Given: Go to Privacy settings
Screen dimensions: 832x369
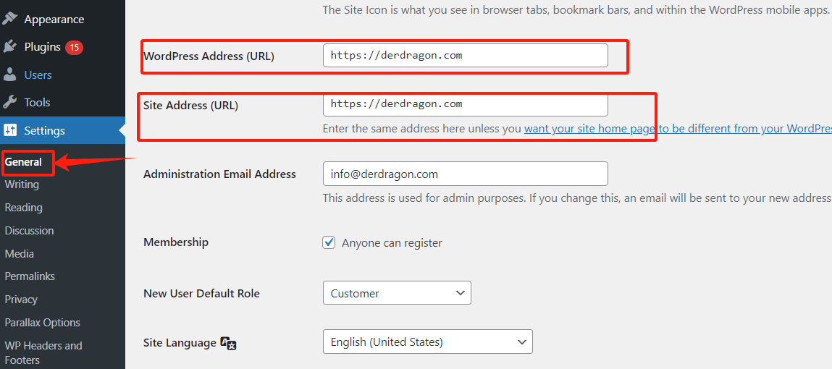Looking at the screenshot, I should [21, 300].
